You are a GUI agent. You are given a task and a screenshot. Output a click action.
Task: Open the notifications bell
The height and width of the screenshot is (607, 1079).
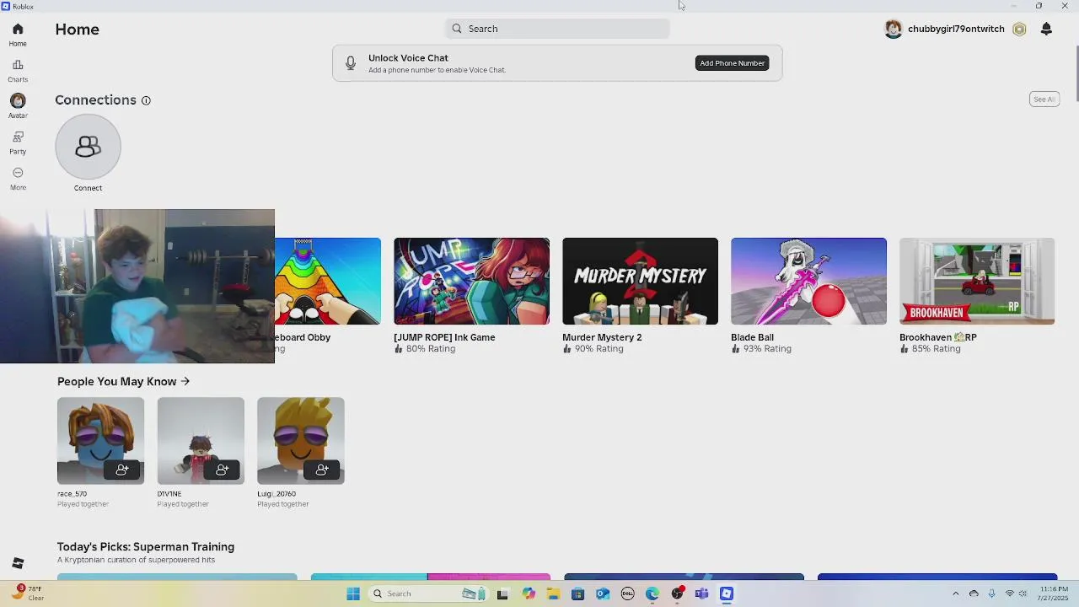1046,29
